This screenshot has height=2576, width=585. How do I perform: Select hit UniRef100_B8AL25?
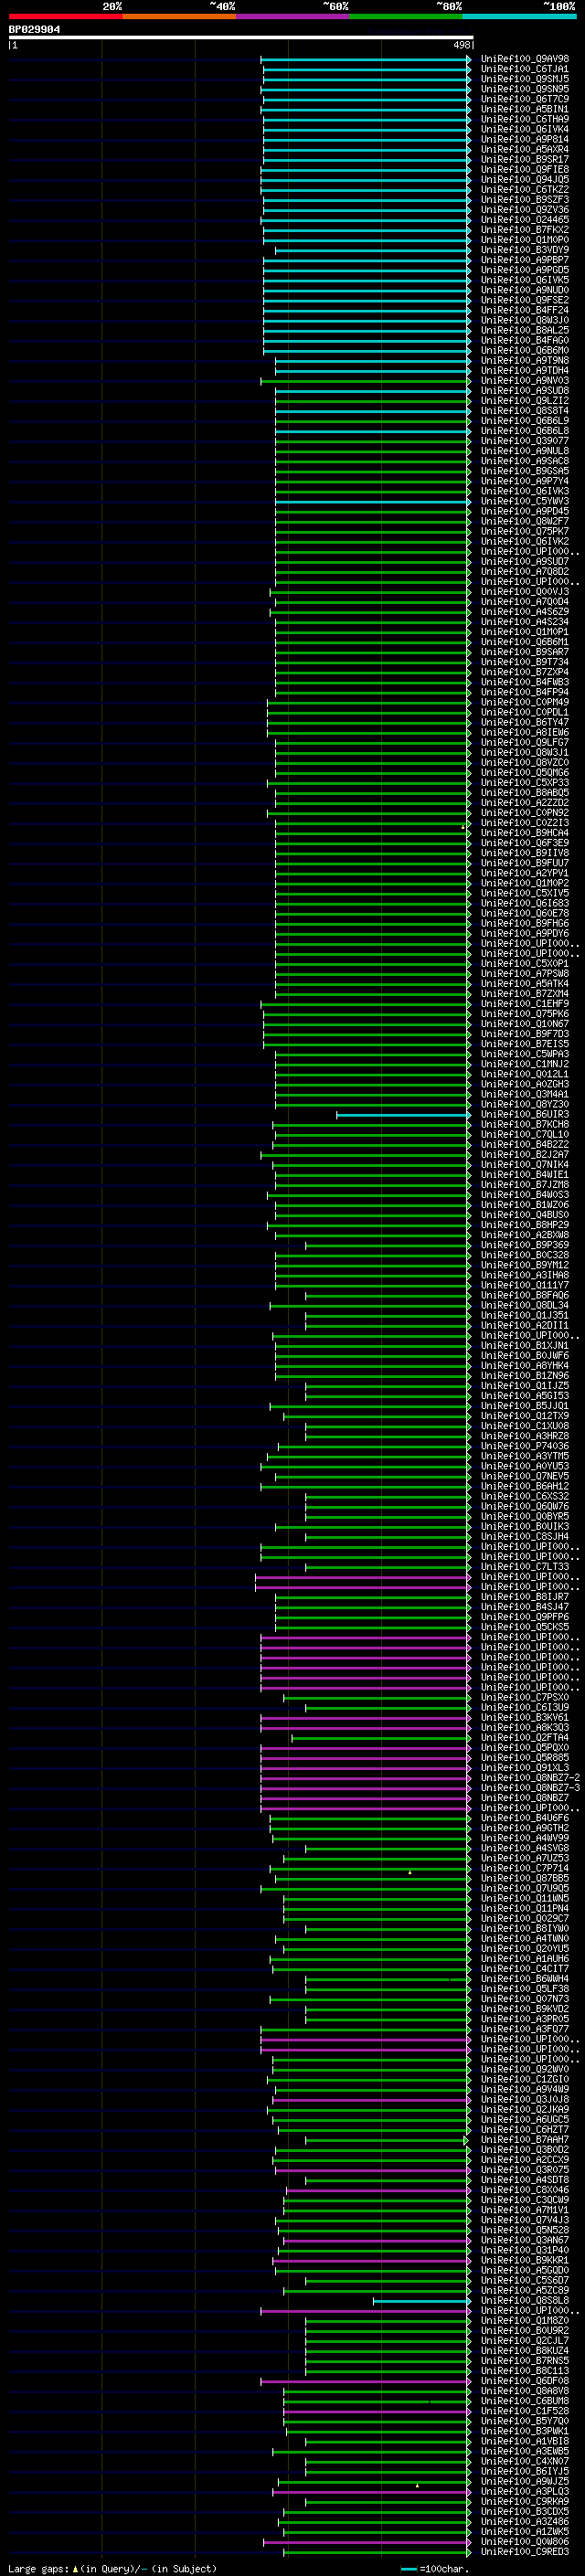click(x=525, y=330)
